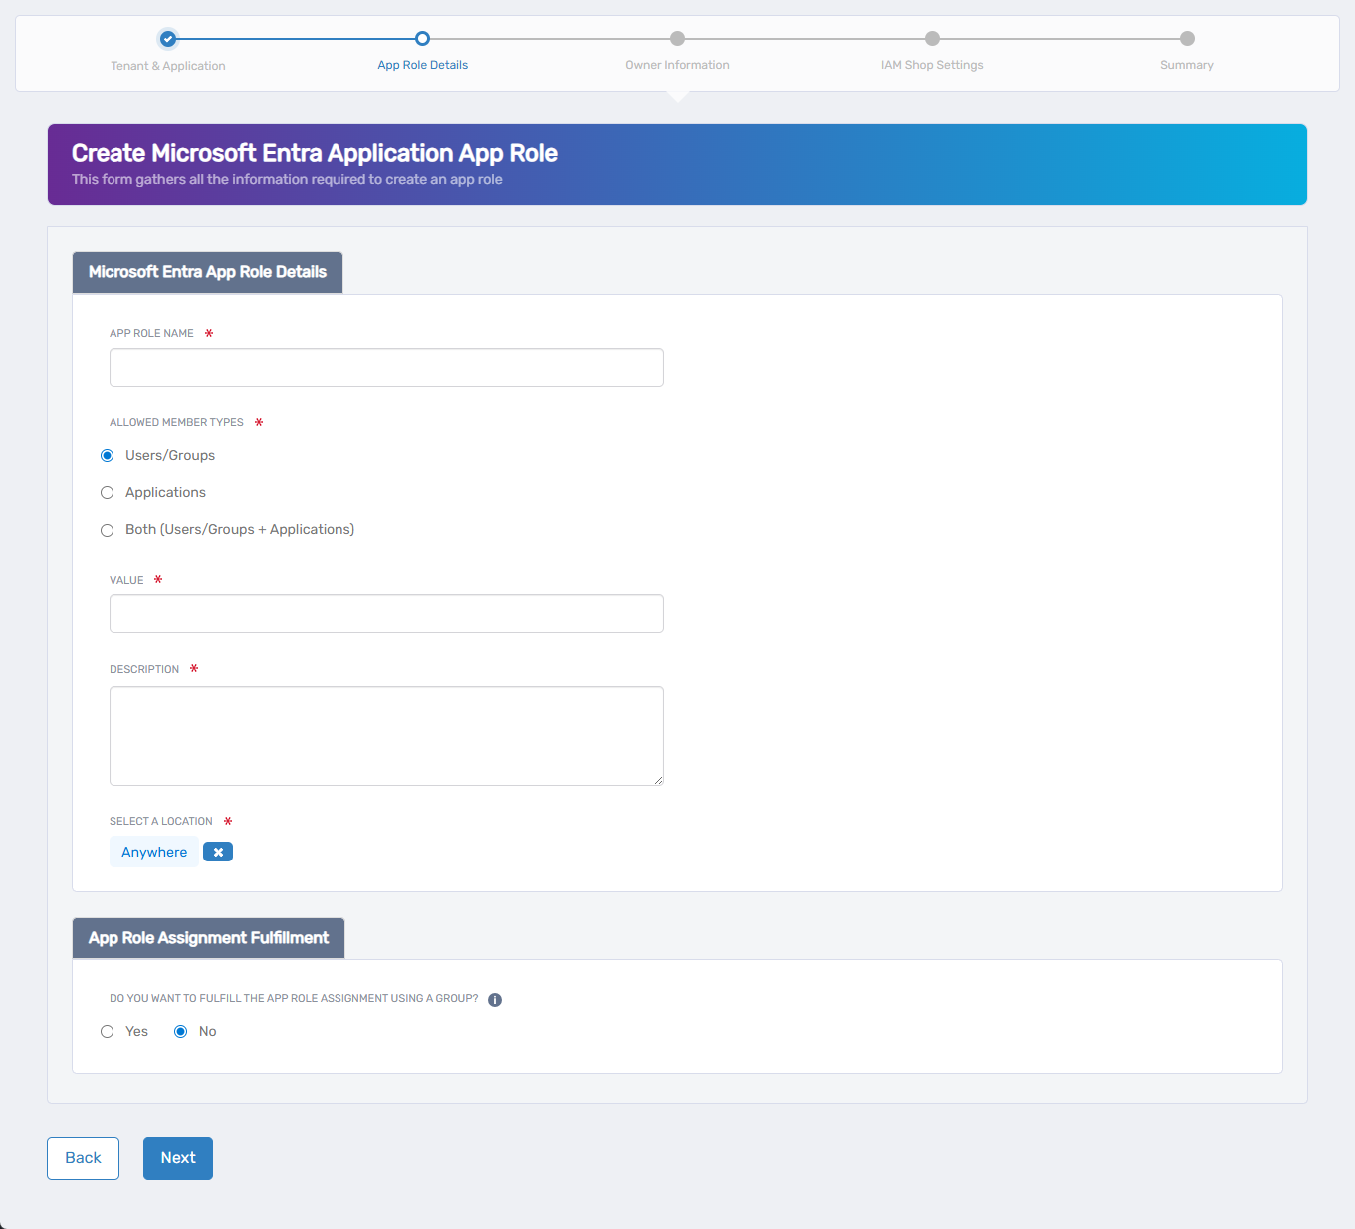The image size is (1355, 1229).
Task: Select the App Role Details step circle icon
Action: pos(422,38)
